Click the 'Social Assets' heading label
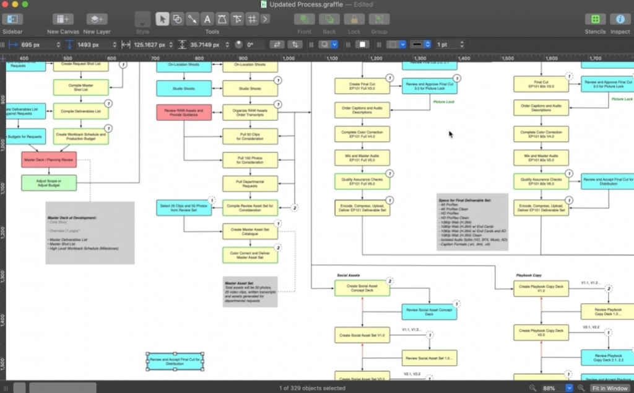The height and width of the screenshot is (393, 634). pyautogui.click(x=348, y=275)
